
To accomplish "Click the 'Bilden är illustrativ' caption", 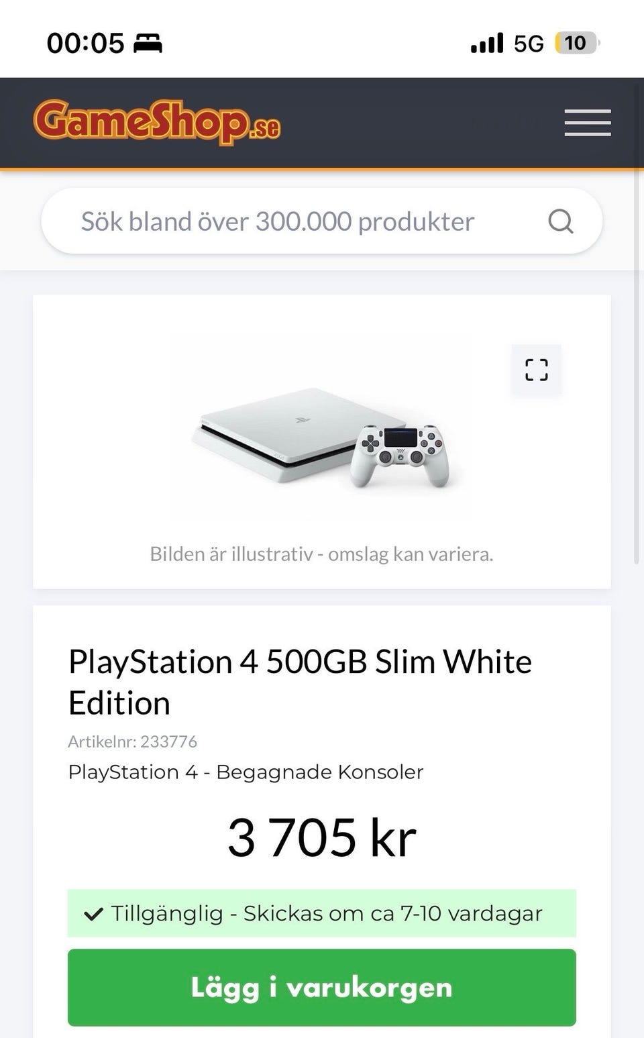I will coord(321,554).
